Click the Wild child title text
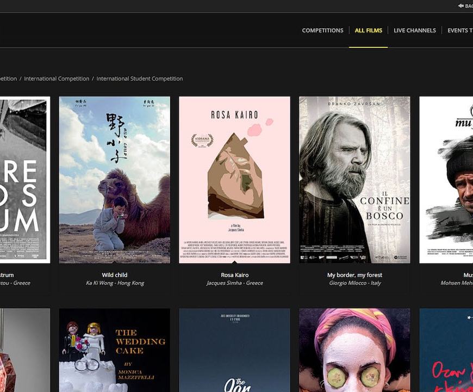The width and height of the screenshot is (473, 392). (x=115, y=275)
